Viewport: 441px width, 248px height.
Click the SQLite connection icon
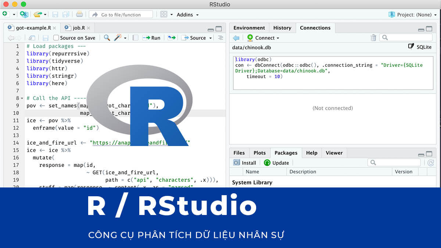[410, 47]
